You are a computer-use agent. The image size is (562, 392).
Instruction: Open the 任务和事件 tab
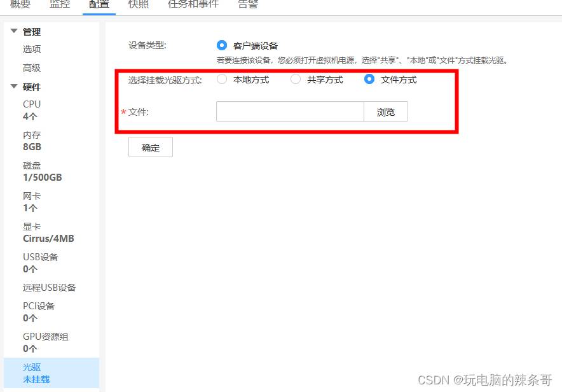tap(193, 4)
